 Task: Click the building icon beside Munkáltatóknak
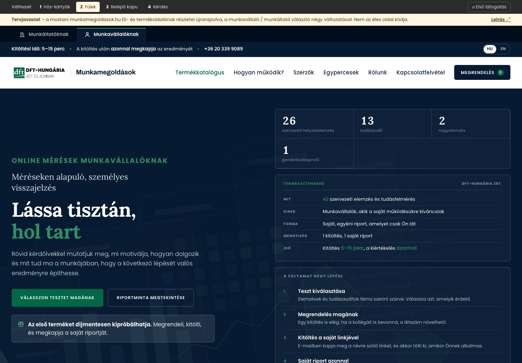tap(22, 34)
